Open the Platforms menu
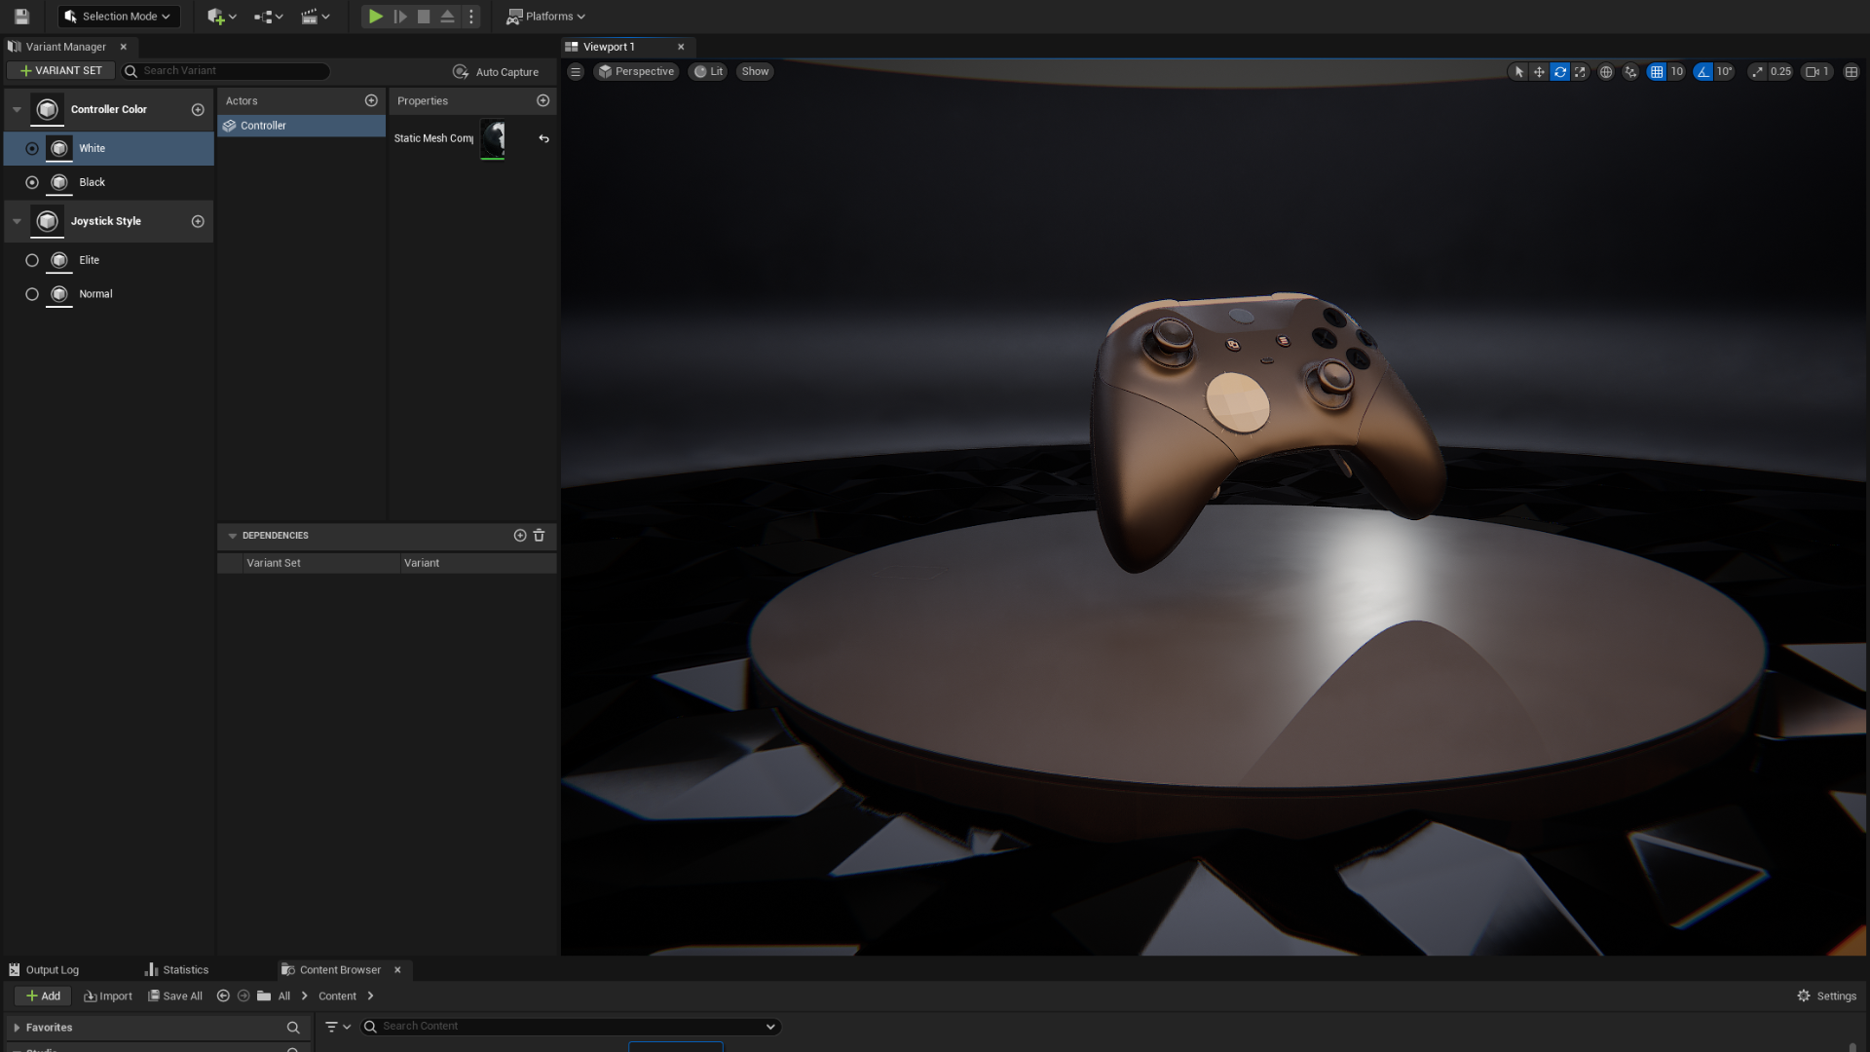This screenshot has width=1870, height=1052. [x=545, y=16]
